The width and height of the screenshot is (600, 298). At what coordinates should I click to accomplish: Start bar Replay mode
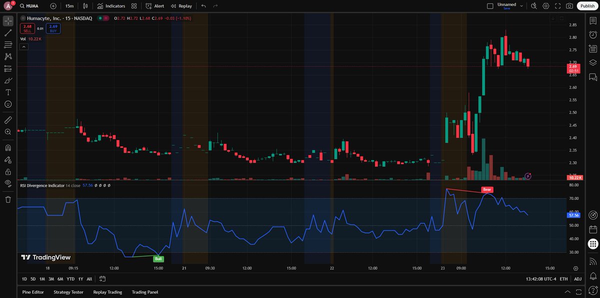(x=181, y=6)
